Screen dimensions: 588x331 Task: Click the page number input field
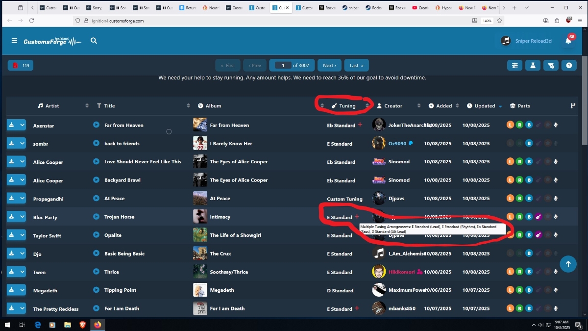click(283, 65)
